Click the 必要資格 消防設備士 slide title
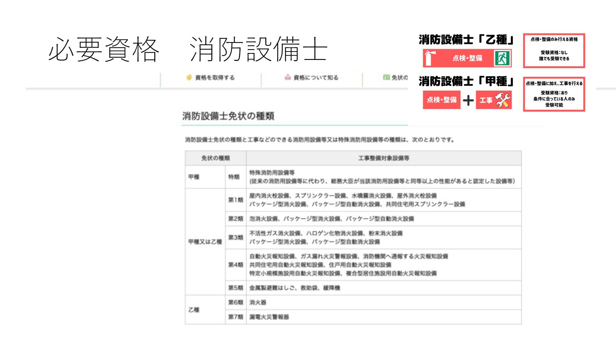Screen dimensions: 616x346 pyautogui.click(x=188, y=49)
